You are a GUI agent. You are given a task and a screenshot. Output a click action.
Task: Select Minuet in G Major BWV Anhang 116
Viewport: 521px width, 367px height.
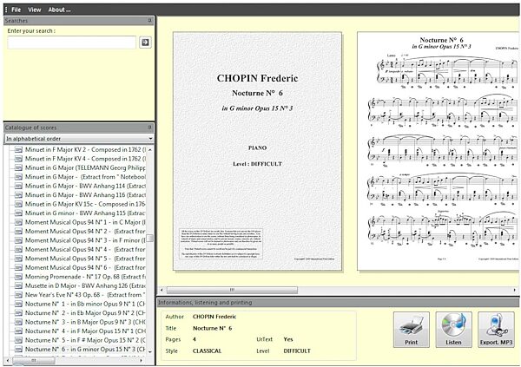(85, 195)
